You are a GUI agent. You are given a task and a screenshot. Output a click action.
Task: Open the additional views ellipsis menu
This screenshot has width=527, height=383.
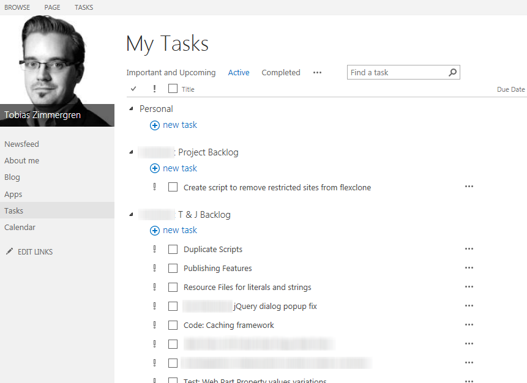(317, 72)
